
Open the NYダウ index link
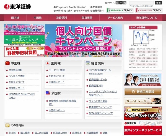click(x=131, y=64)
